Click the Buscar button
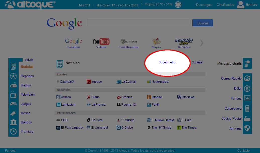 203,23
